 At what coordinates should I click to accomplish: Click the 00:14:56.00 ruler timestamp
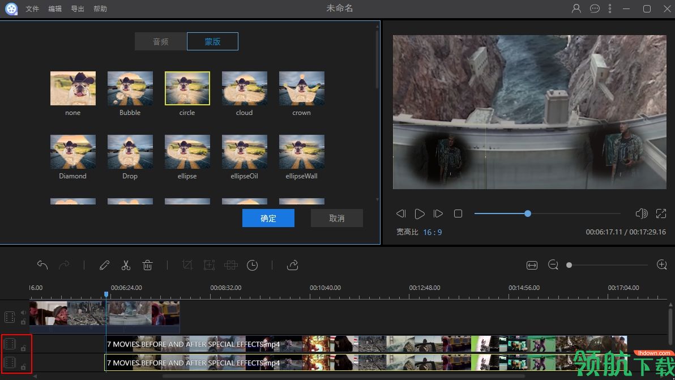click(524, 288)
